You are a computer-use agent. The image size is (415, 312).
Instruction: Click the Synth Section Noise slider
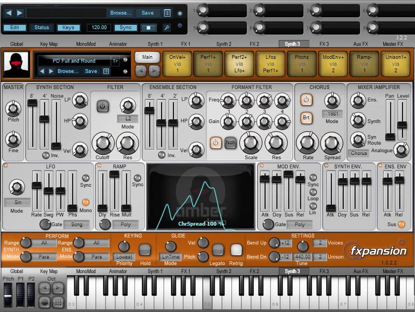56,124
